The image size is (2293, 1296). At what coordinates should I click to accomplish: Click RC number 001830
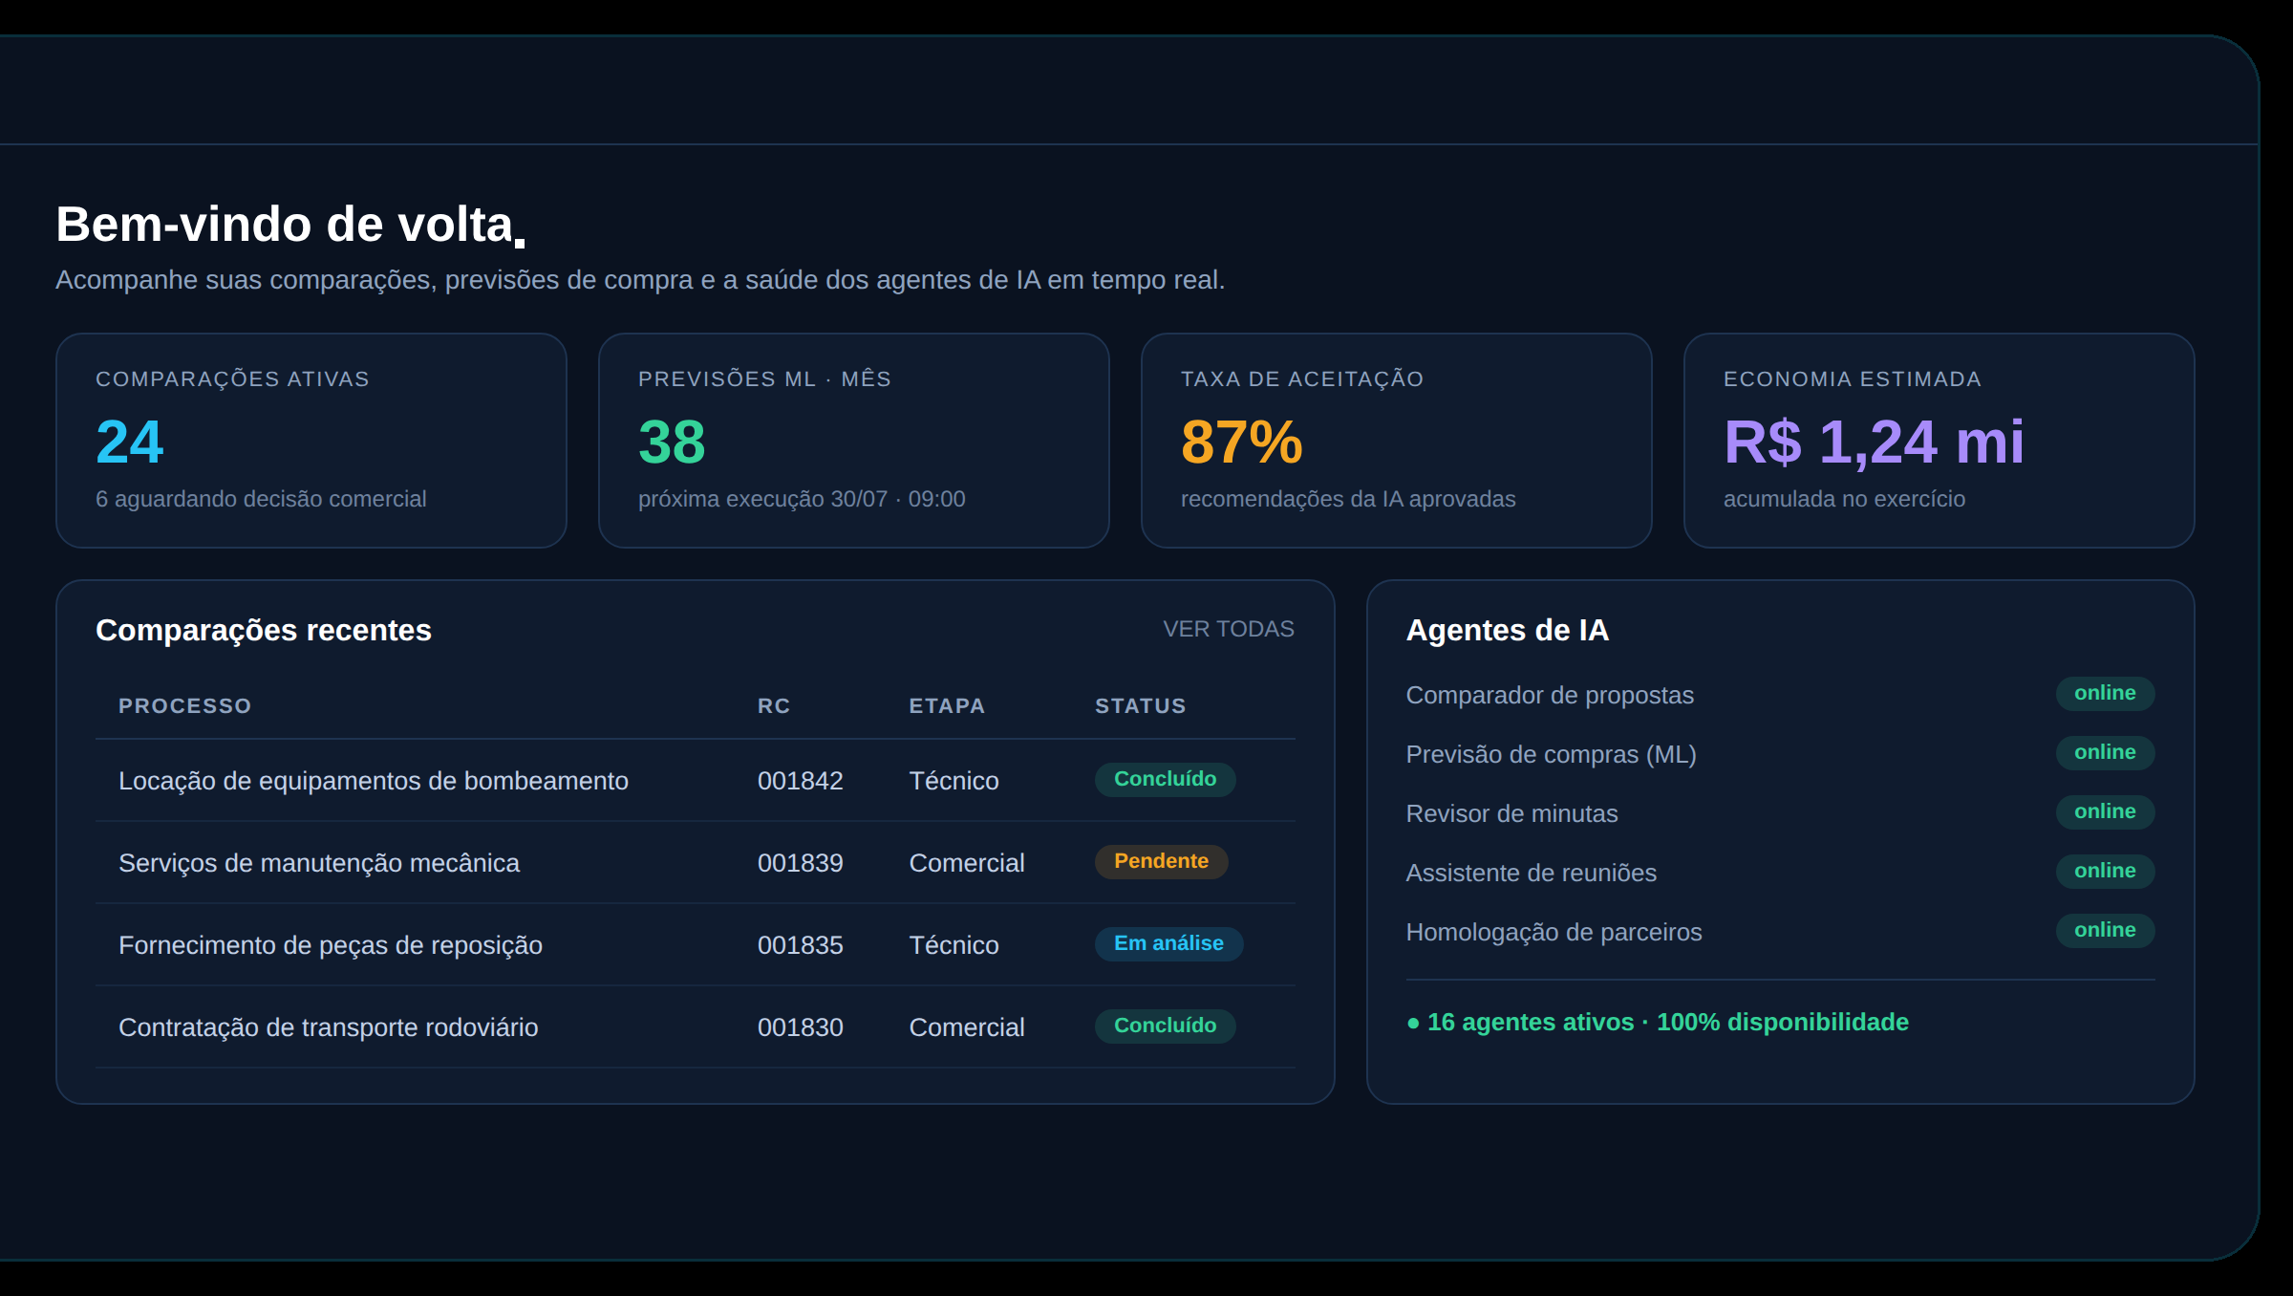[801, 1027]
